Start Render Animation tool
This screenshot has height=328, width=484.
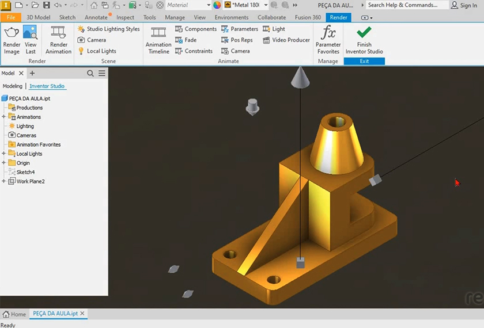click(x=58, y=33)
